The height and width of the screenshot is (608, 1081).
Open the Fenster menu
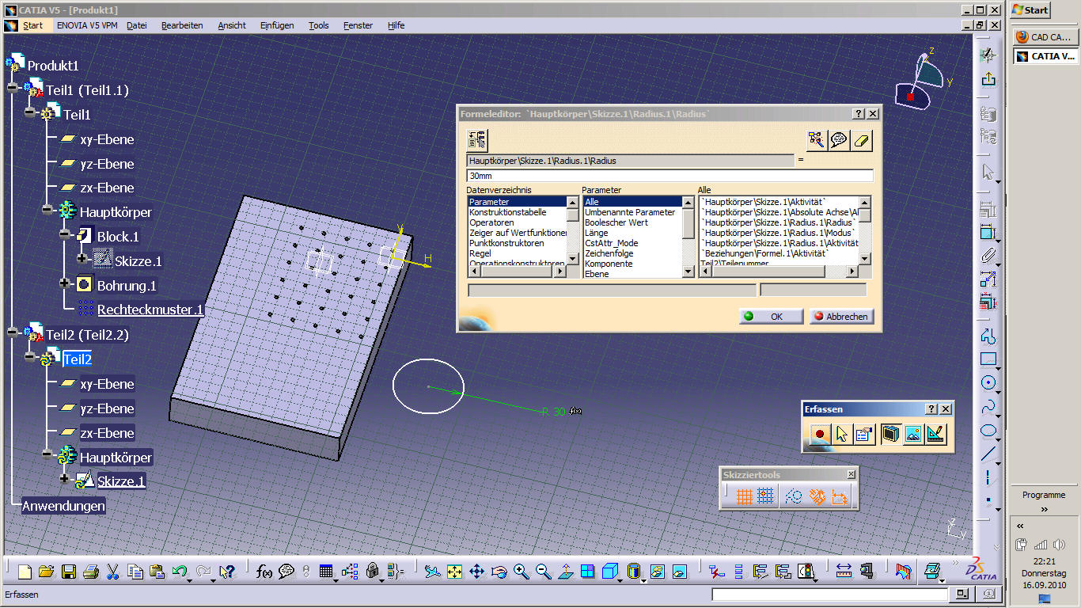[358, 25]
